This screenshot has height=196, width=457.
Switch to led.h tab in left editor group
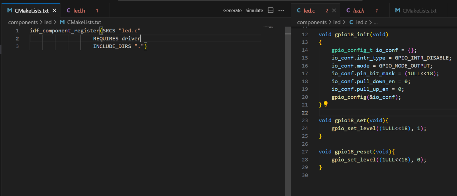click(x=79, y=11)
